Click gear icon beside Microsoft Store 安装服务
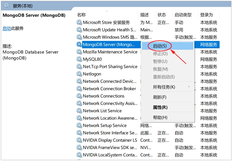Viewport: 232px width, 161px height. (x=79, y=22)
